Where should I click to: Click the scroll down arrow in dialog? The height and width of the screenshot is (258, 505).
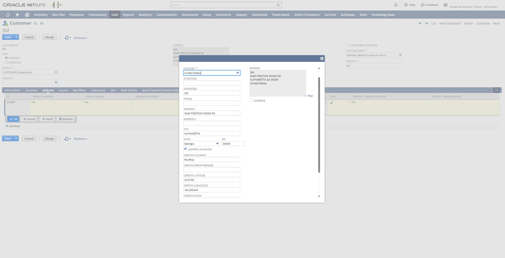[319, 196]
